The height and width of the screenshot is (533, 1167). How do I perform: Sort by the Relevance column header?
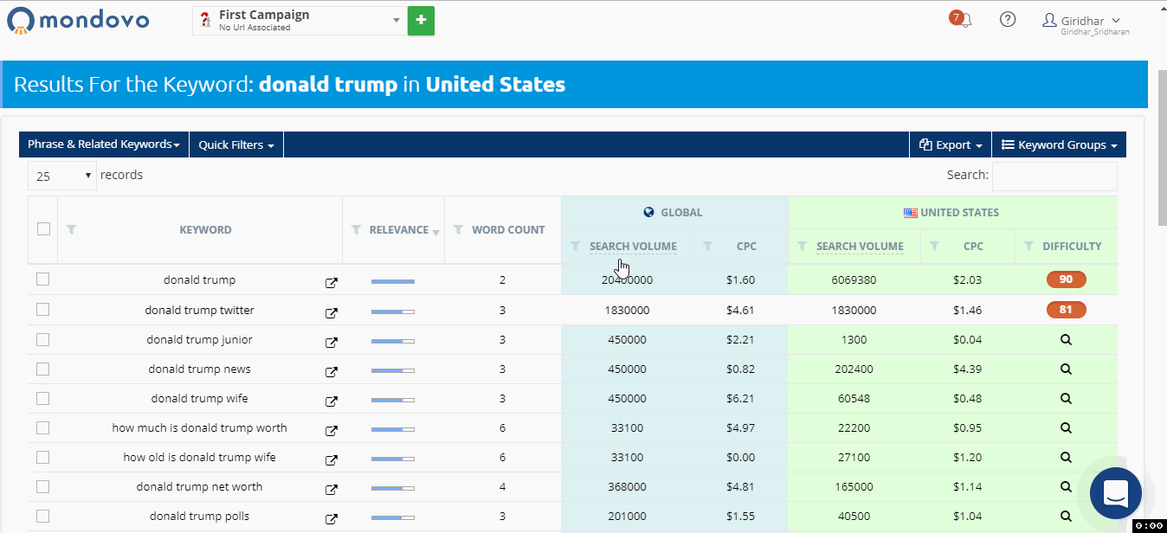click(399, 229)
